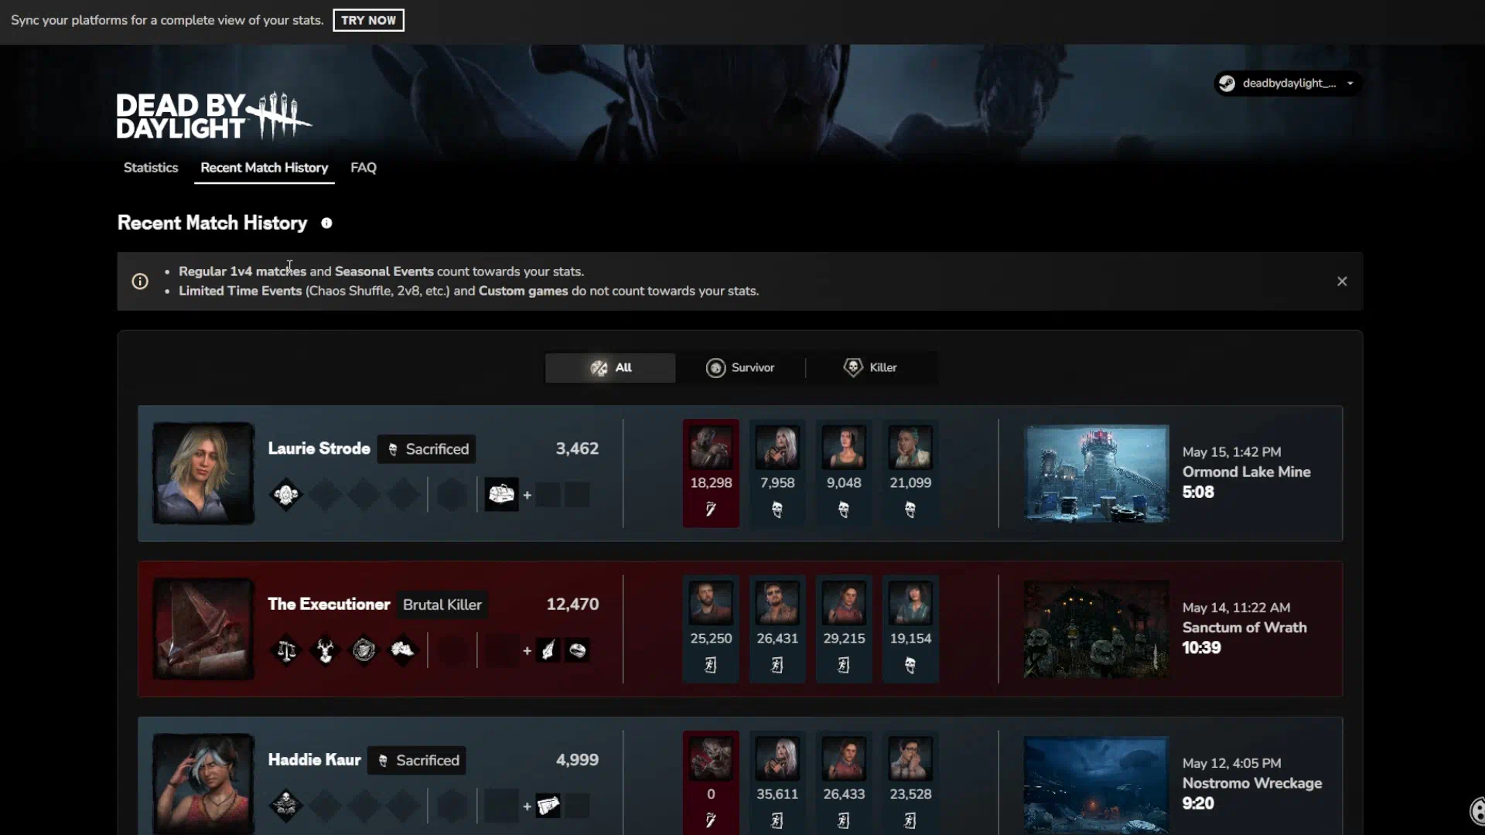Click Haddie Kaur character portrait
The height and width of the screenshot is (835, 1485).
(203, 784)
